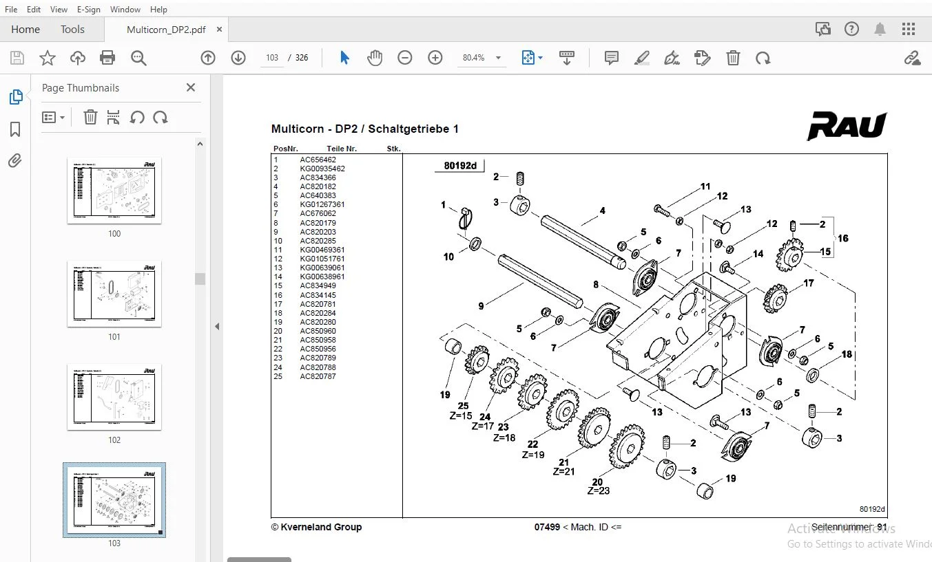
Task: Click the thumbnails scrollbar up arrow
Action: tap(200, 144)
